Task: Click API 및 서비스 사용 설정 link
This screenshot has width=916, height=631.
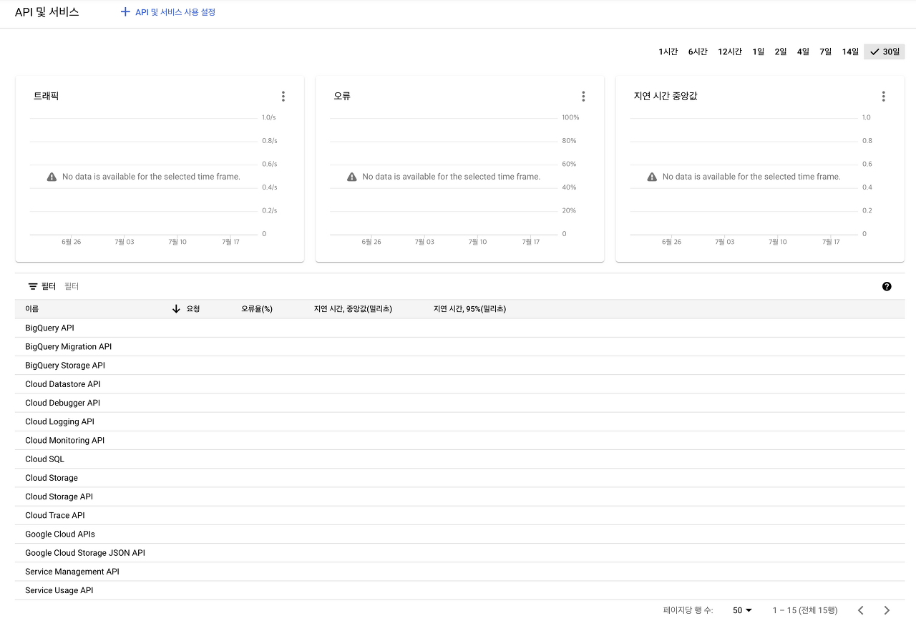Action: pos(175,12)
